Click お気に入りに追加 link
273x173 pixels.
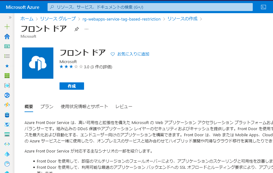tap(133, 54)
